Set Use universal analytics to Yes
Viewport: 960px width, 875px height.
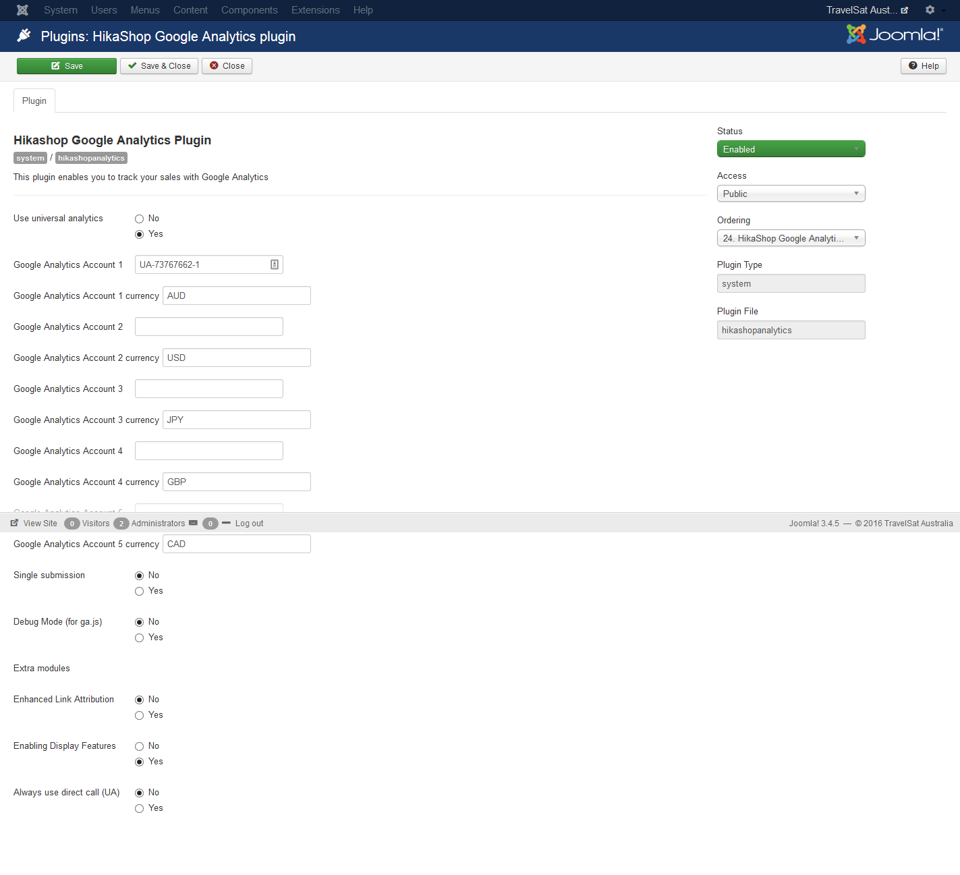[140, 234]
